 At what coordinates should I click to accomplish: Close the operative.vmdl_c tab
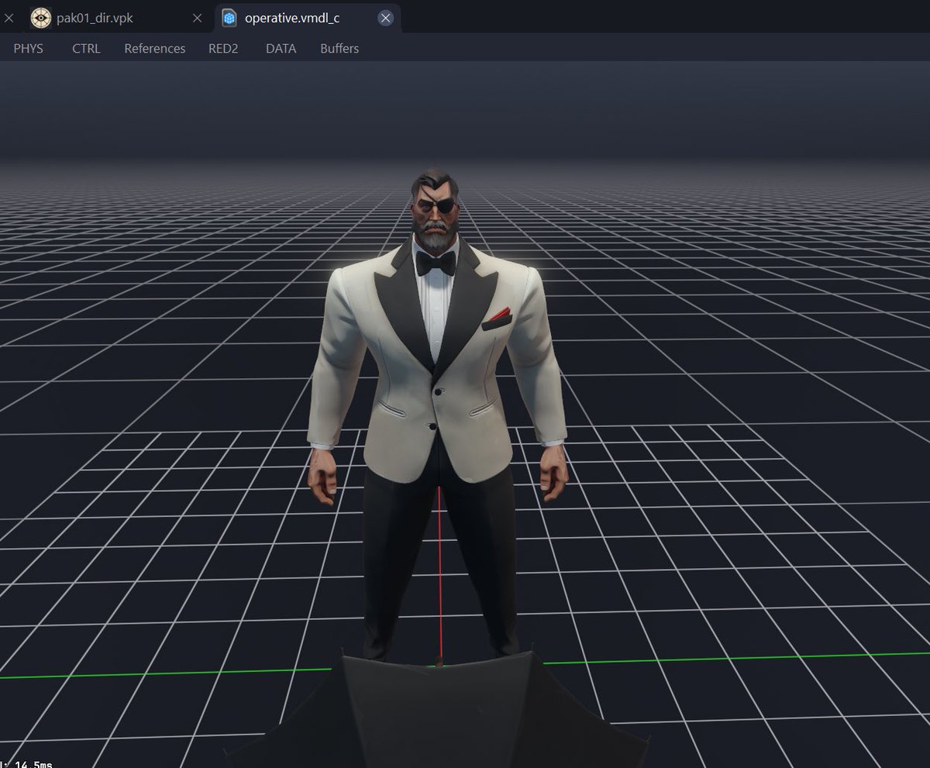coord(385,18)
